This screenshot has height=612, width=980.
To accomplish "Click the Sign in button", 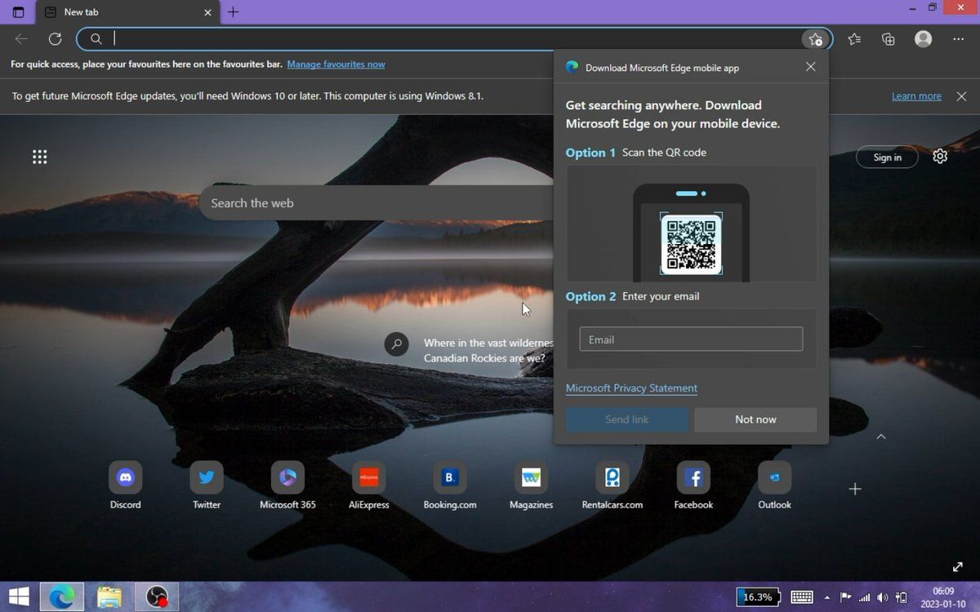I will pos(887,157).
